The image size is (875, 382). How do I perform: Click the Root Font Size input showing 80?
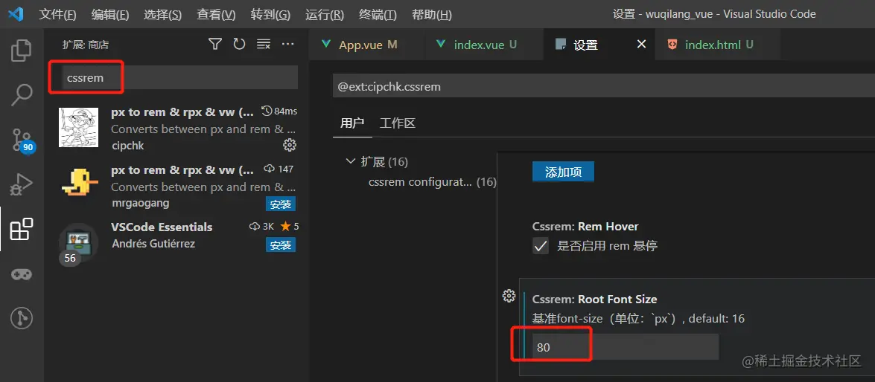click(x=625, y=347)
